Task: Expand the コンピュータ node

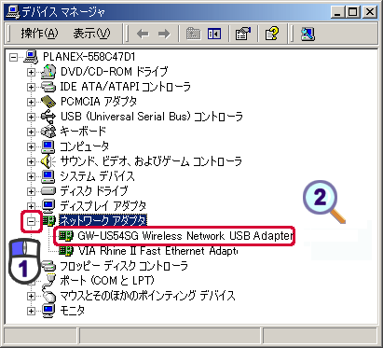Action: pyautogui.click(x=31, y=146)
